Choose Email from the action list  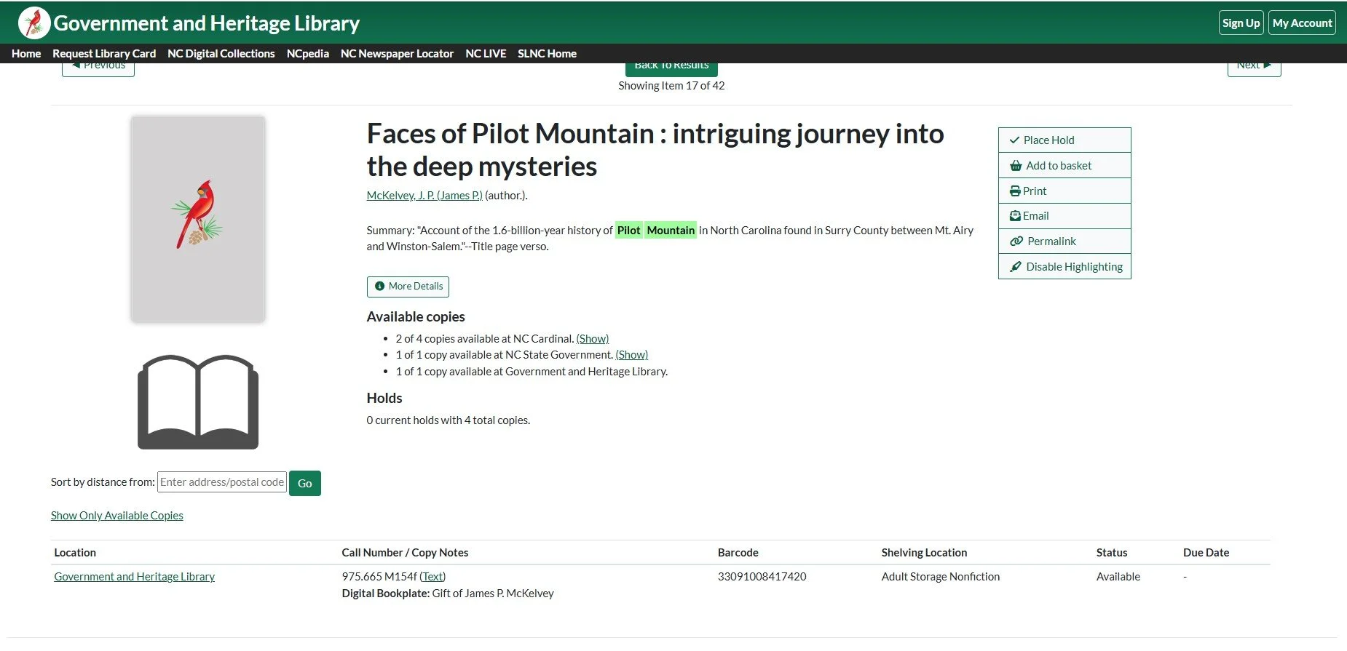1064,216
